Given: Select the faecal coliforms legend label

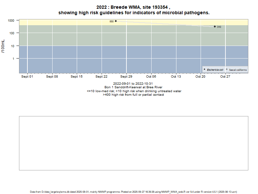Looking at the screenshot, I should (x=238, y=70).
